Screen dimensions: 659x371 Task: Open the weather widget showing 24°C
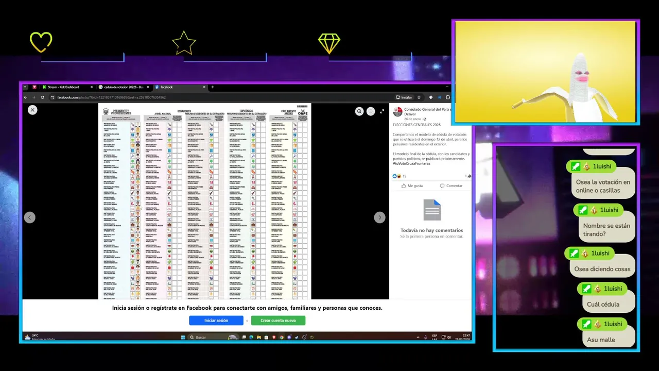(39, 337)
